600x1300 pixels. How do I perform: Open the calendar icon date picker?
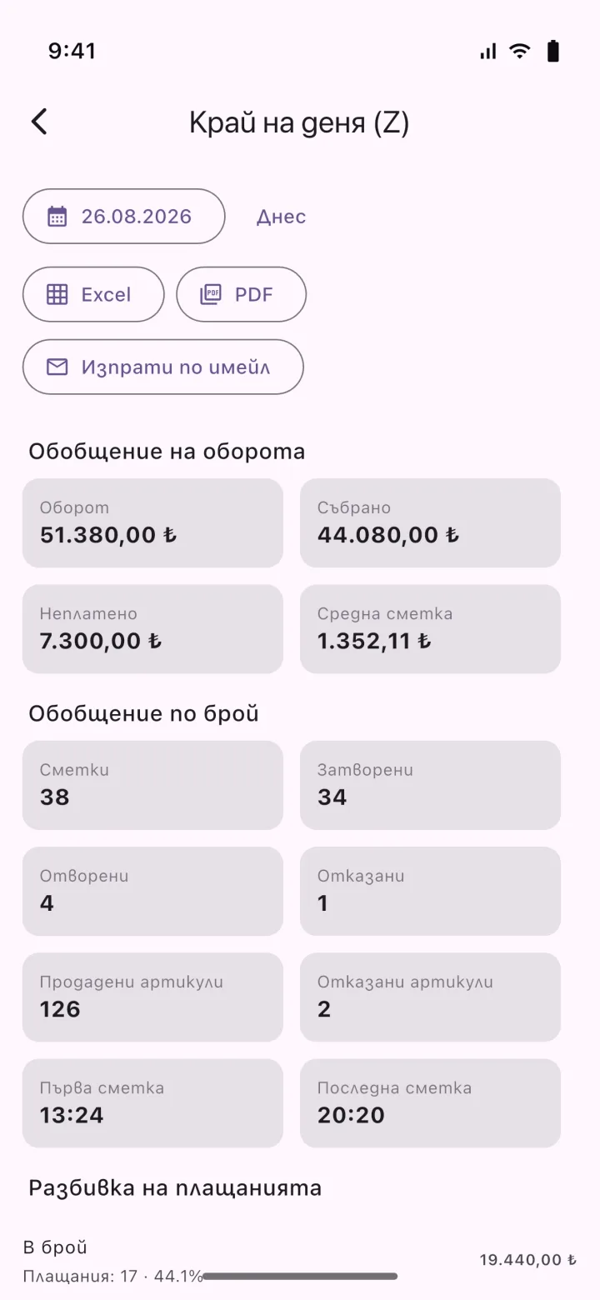click(x=57, y=217)
